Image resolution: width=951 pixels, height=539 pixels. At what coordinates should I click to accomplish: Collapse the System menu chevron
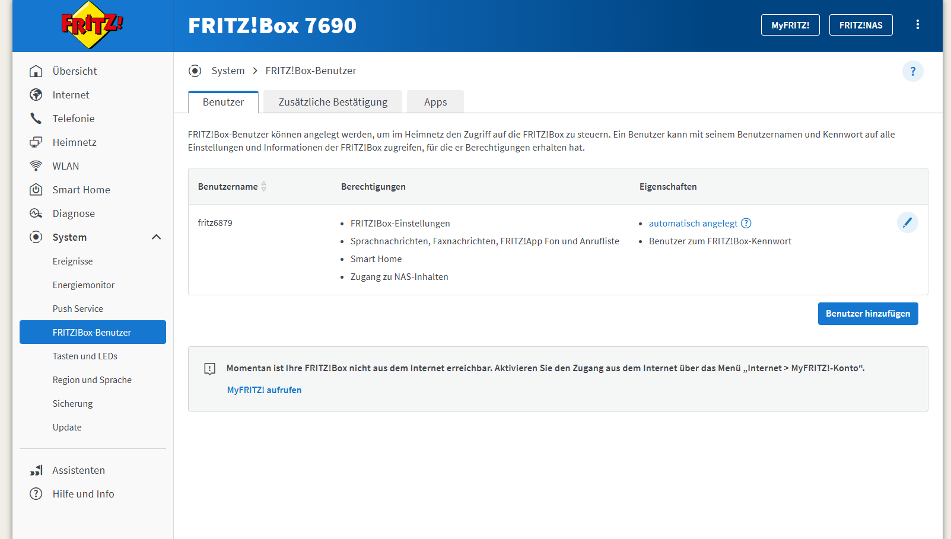click(x=157, y=237)
